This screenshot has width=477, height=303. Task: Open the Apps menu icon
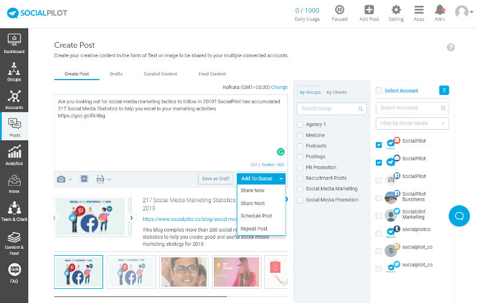[x=419, y=10]
